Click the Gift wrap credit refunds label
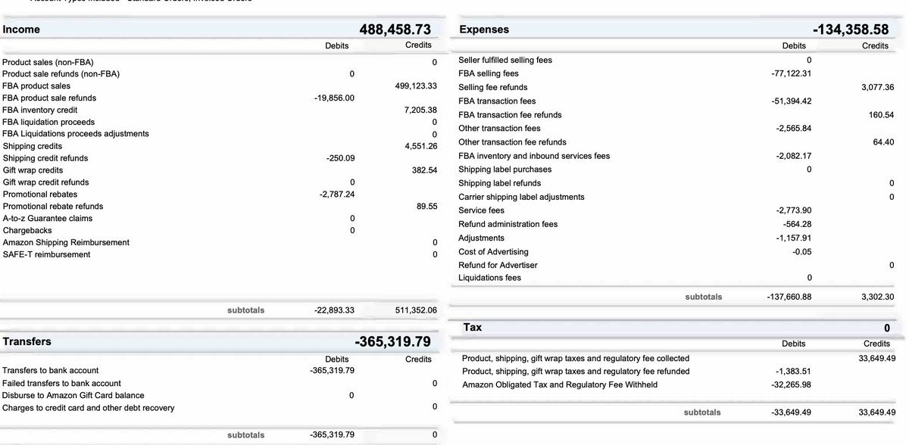 45,182
